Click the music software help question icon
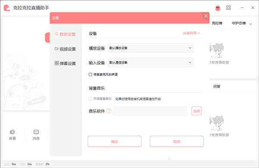This screenshot has height=168, width=259. tap(109, 111)
